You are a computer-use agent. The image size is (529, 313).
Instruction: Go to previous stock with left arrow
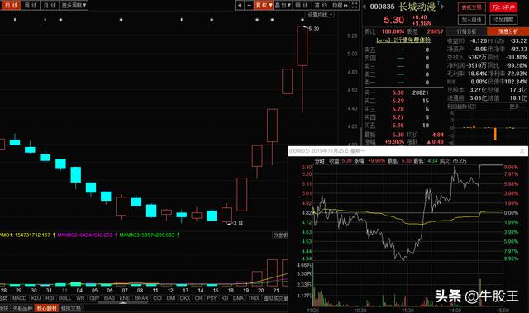[x=364, y=7]
